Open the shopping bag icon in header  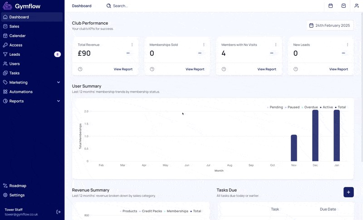(343, 6)
